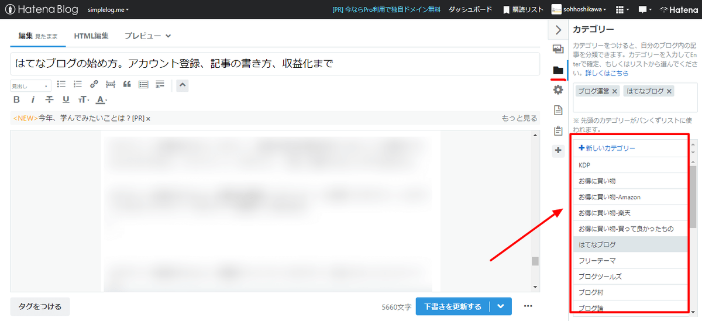Switch to the HTML編集 tab
This screenshot has width=702, height=321.
click(x=91, y=36)
